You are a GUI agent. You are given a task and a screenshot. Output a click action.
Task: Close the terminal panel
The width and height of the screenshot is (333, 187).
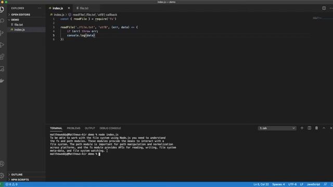(x=331, y=128)
